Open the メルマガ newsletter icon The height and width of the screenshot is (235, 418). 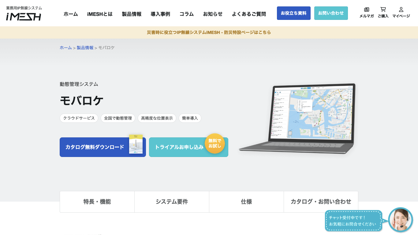366,13
